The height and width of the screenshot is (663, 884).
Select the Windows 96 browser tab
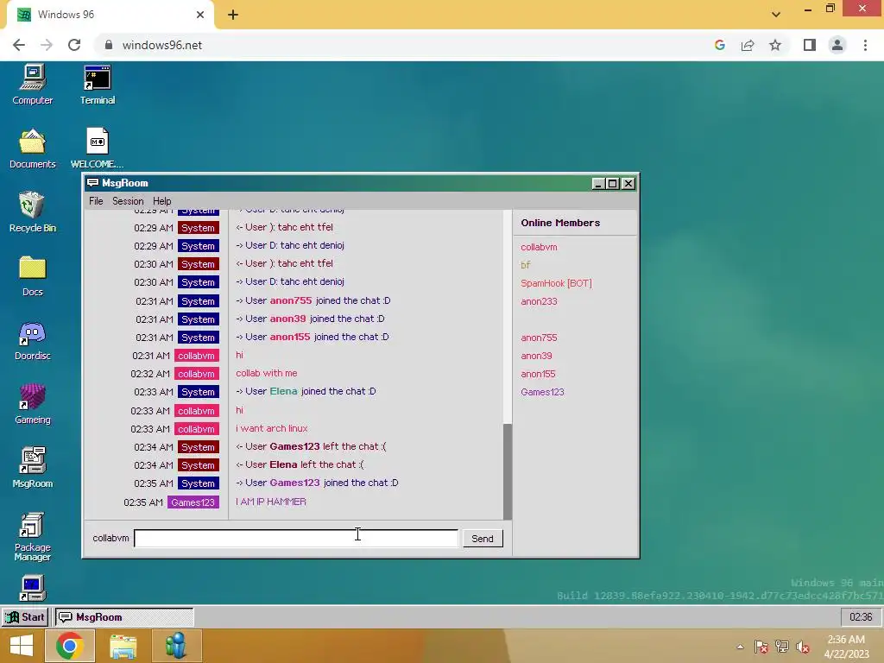110,15
